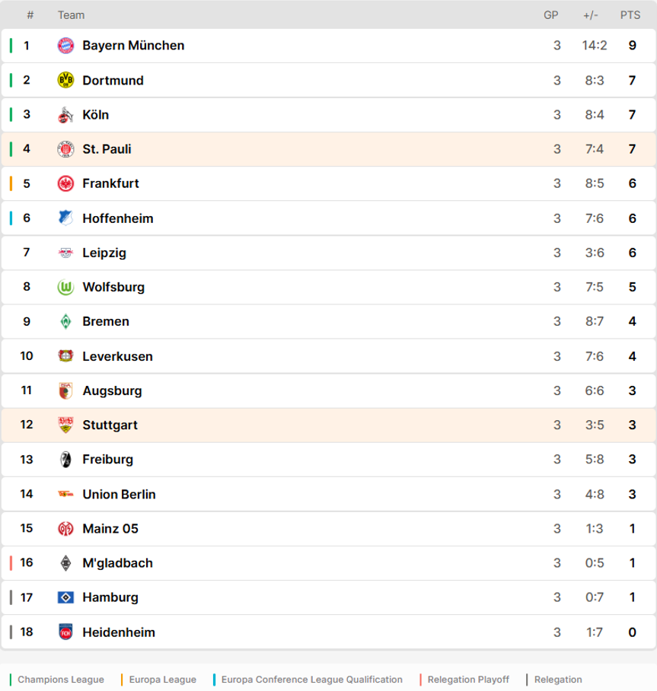Click the Heidenheim club badge
The height and width of the screenshot is (691, 657).
point(65,632)
